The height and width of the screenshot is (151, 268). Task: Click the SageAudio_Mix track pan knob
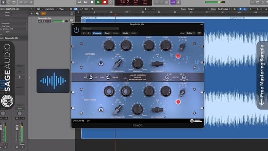[72, 20]
